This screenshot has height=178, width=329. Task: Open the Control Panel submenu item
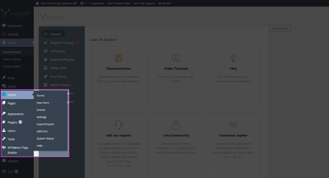12,52
